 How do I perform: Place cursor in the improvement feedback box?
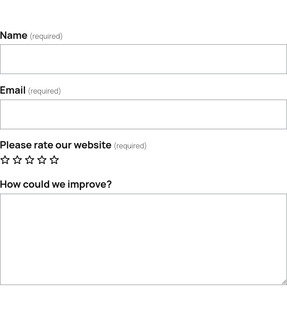click(143, 239)
